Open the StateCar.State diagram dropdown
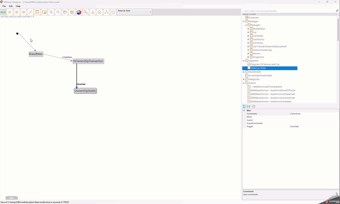Image resolution: width=340 pixels, height=204 pixels. pyautogui.click(x=150, y=12)
